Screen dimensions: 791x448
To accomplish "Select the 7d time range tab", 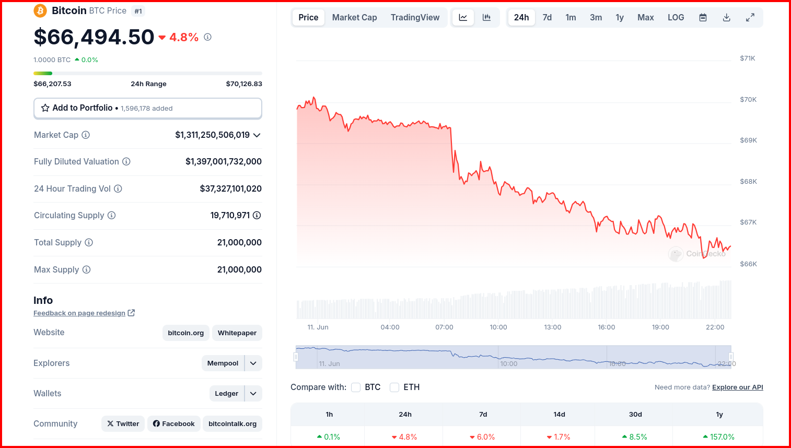I will 547,17.
